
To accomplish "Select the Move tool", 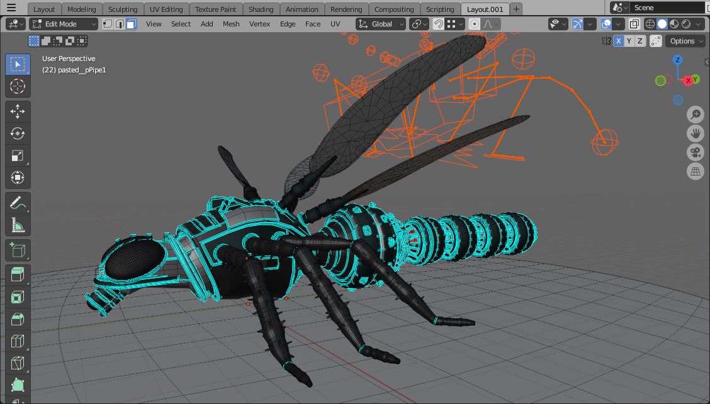I will coord(18,111).
